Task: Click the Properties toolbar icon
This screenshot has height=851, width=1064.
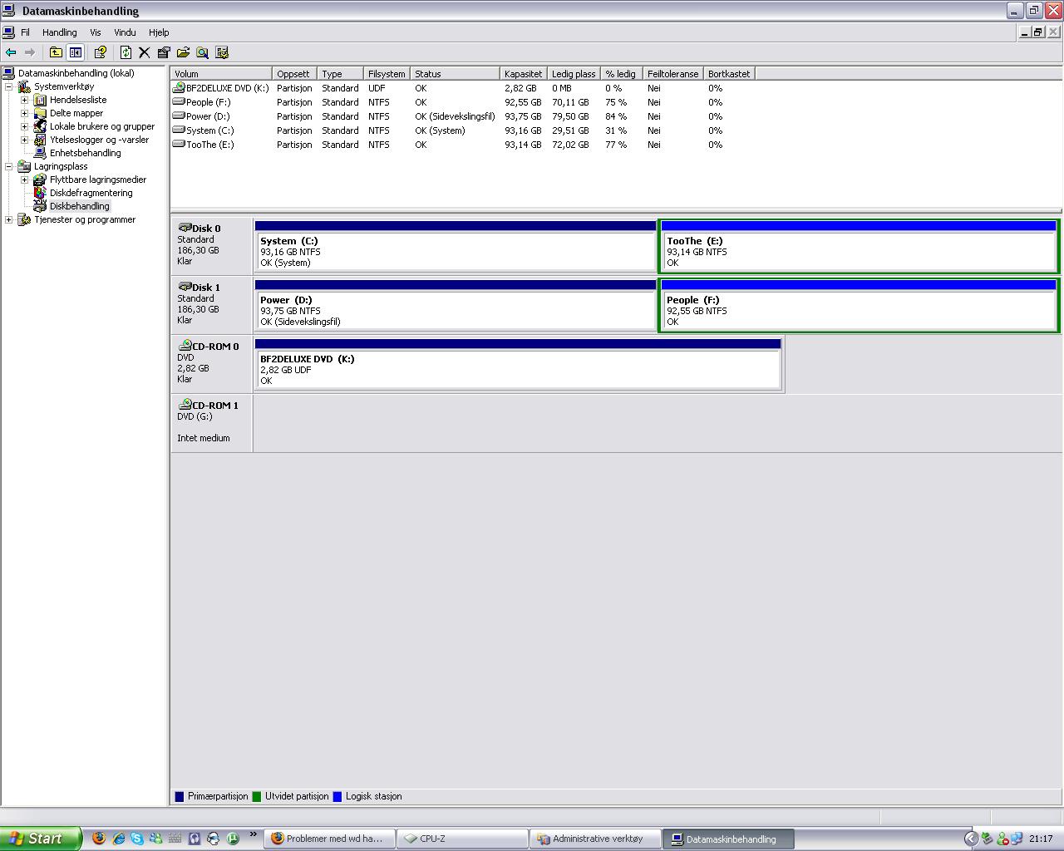Action: tap(164, 52)
